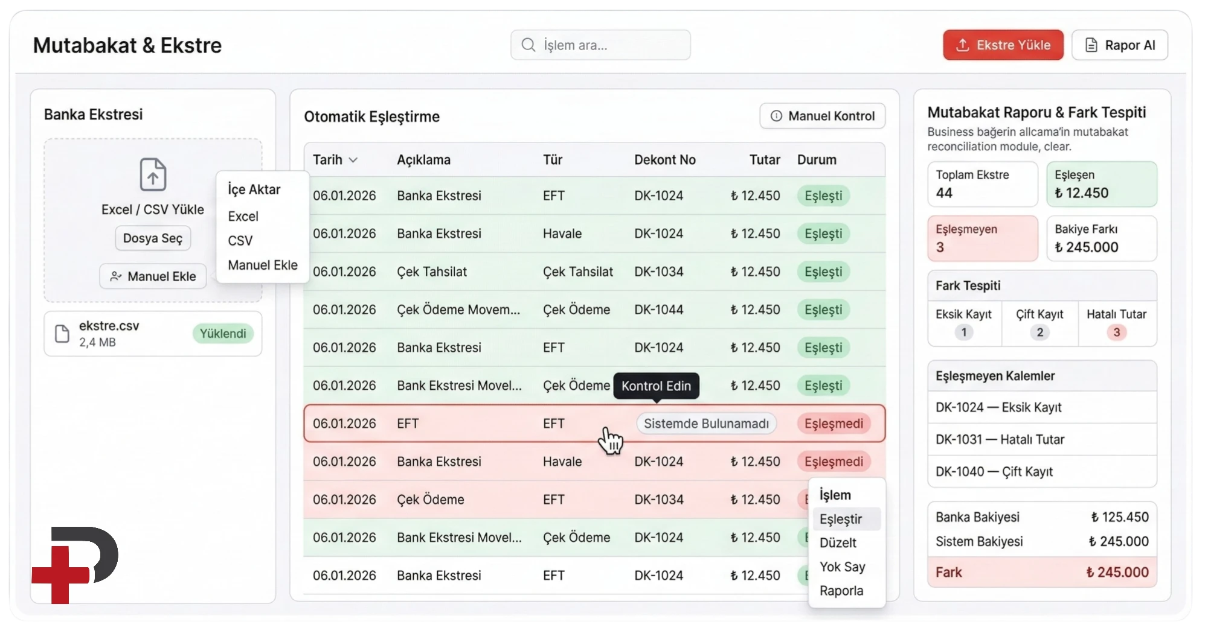This screenshot has width=1208, height=636.
Task: Click Hatalı Tutar count badge
Action: pos(1116,332)
